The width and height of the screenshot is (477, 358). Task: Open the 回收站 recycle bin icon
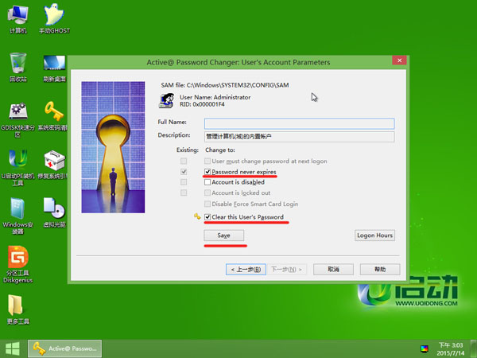(x=17, y=67)
